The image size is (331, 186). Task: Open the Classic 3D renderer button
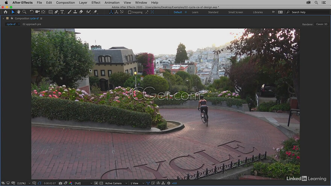[322, 24]
